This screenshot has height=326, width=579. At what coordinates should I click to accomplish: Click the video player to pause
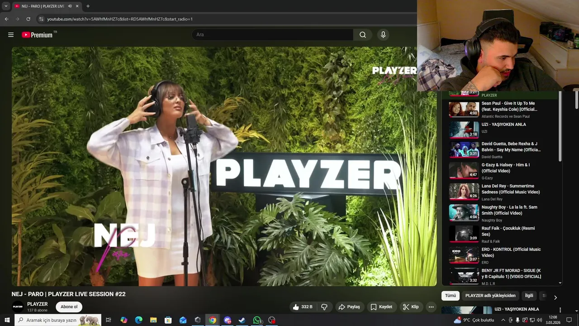tap(224, 166)
